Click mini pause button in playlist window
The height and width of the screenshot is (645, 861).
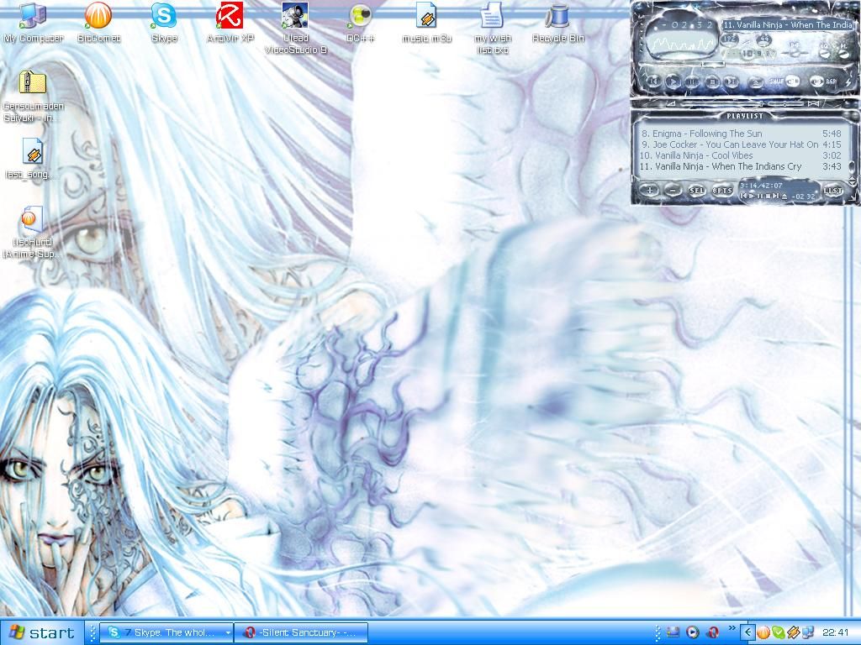tap(760, 196)
